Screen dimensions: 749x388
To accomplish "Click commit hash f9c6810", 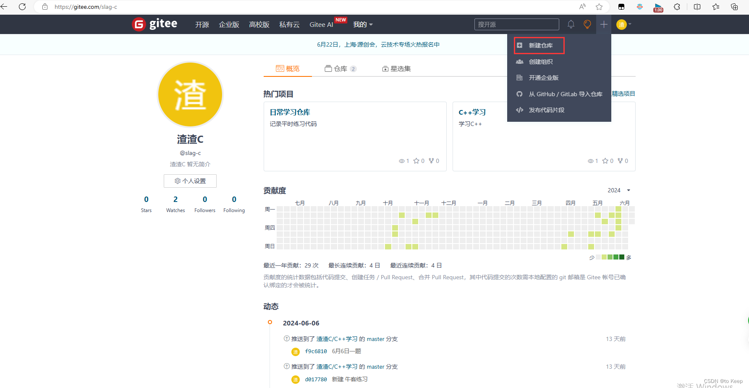I will [x=316, y=351].
